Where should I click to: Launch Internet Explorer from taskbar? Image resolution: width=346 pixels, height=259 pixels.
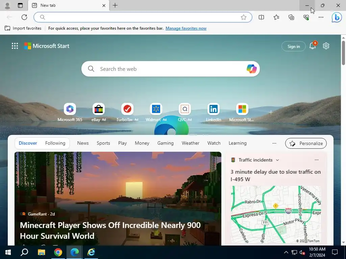[x=91, y=252]
